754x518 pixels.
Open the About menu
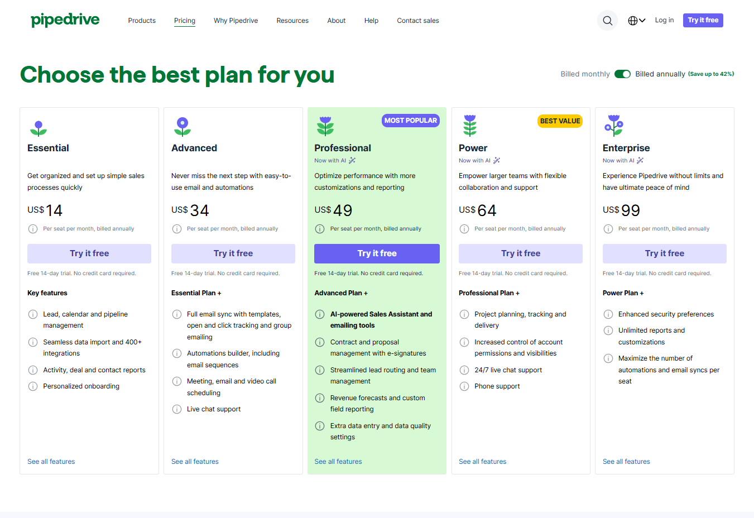point(337,21)
